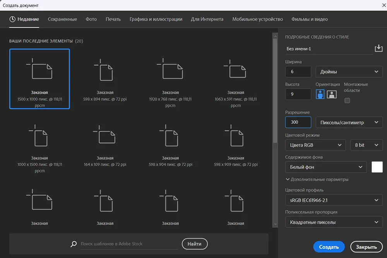The height and width of the screenshot is (258, 387).
Task: Select the Недавние tab
Action: [24, 19]
